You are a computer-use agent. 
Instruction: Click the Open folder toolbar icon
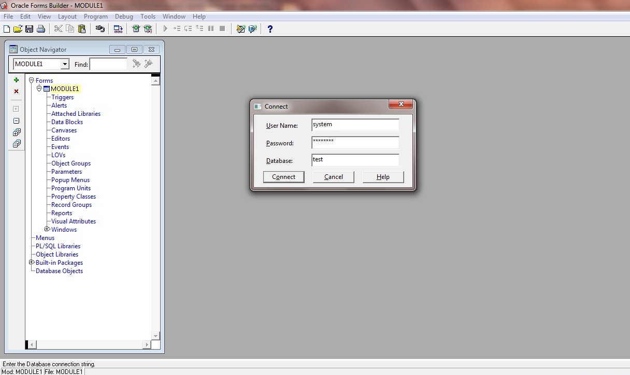point(18,29)
